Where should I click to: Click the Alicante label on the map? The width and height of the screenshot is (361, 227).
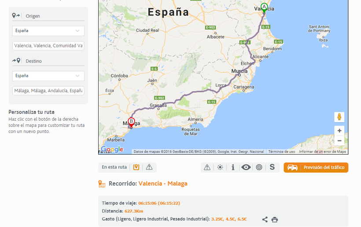[x=260, y=57]
